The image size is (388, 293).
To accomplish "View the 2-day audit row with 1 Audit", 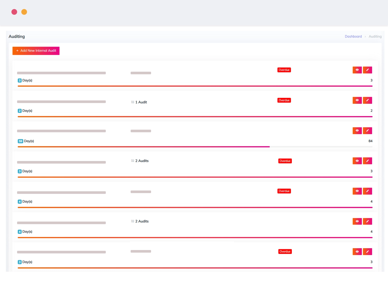I will pos(357,100).
